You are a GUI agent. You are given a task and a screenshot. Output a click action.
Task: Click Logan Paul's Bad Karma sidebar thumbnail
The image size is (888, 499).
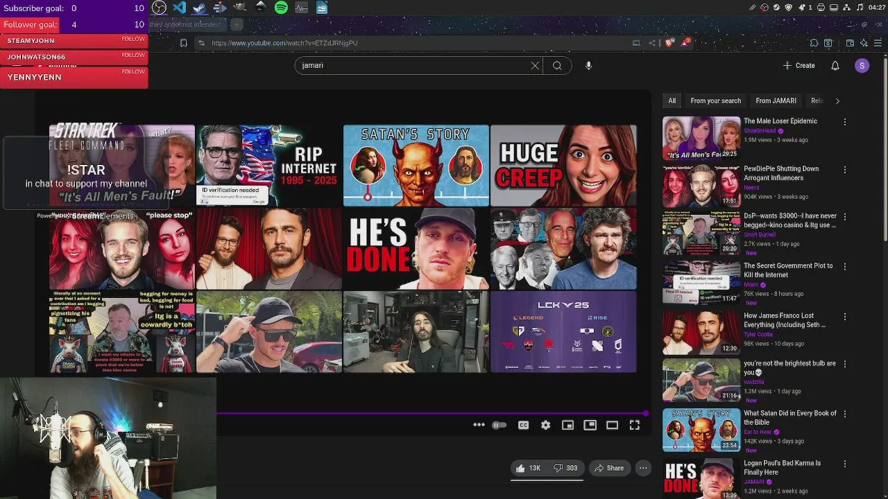coord(701,478)
